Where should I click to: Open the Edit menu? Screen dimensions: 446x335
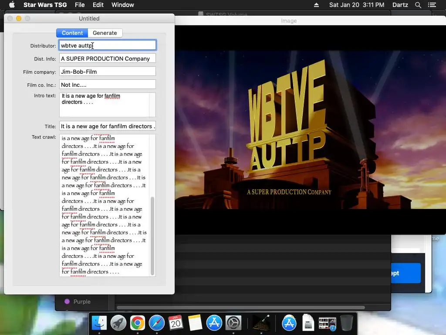tap(98, 5)
